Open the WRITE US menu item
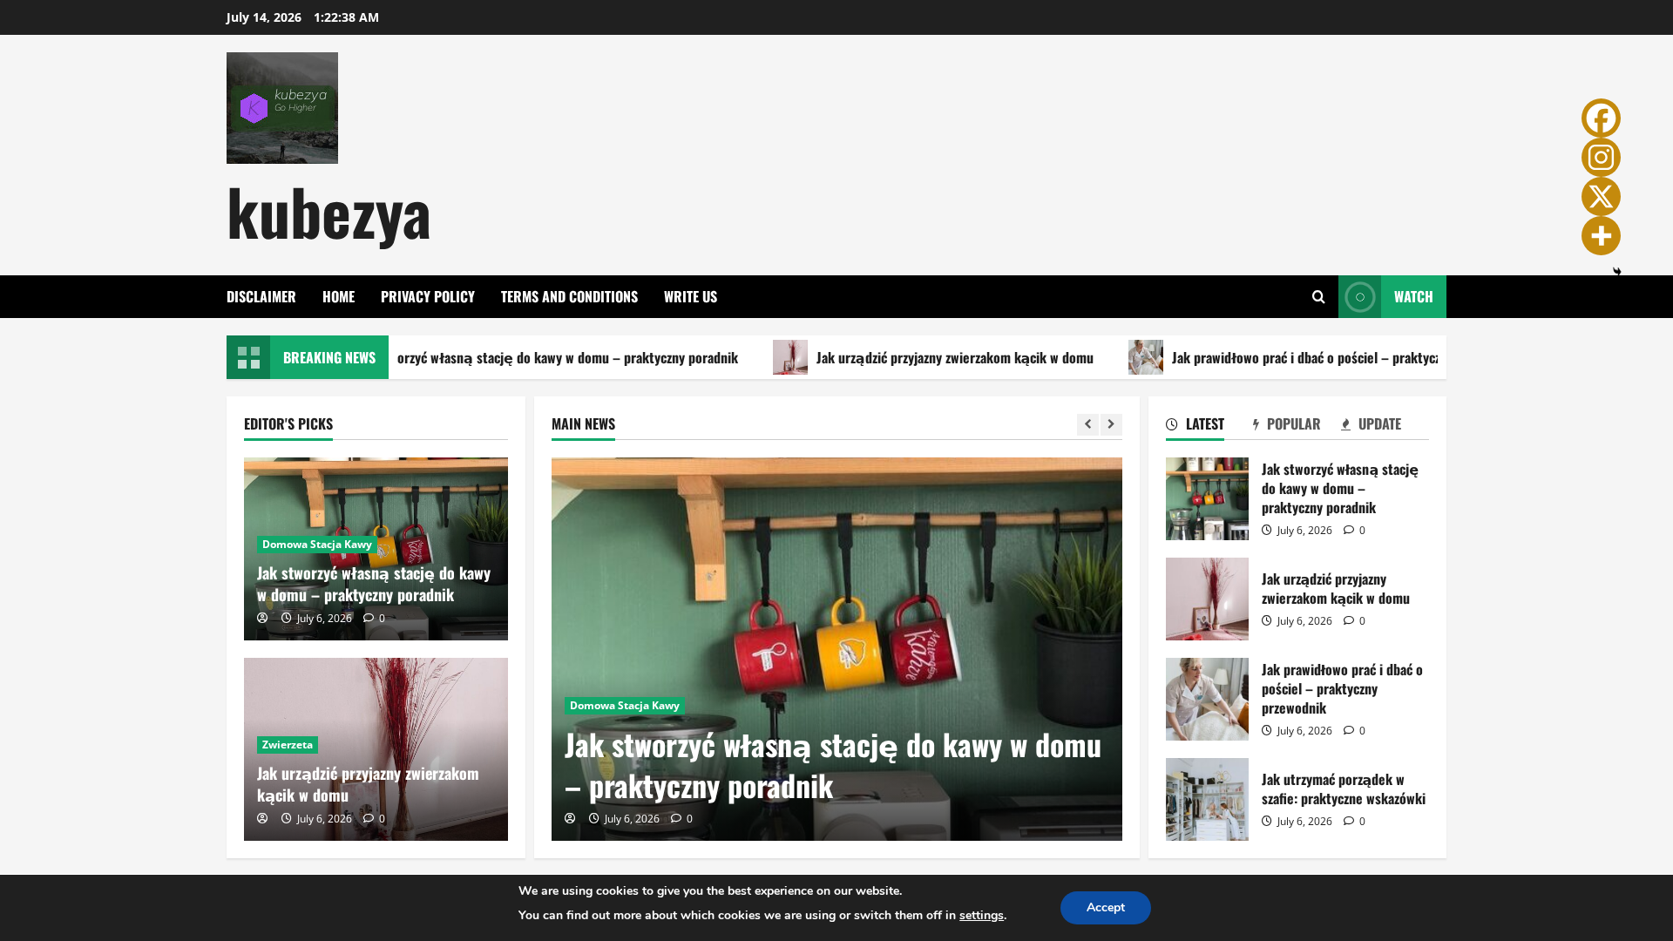Screen dimensions: 1673x941 point(690,296)
